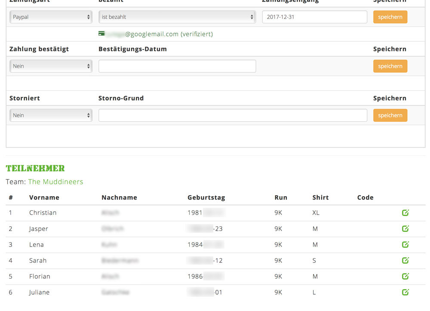Click the date field showing 2017-12-31
Screen dimensions: 430x311
[314, 17]
